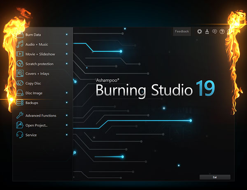Expand Backups submenu dot

pyautogui.click(x=67, y=102)
